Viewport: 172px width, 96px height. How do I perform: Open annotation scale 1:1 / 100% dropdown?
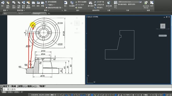point(127,95)
